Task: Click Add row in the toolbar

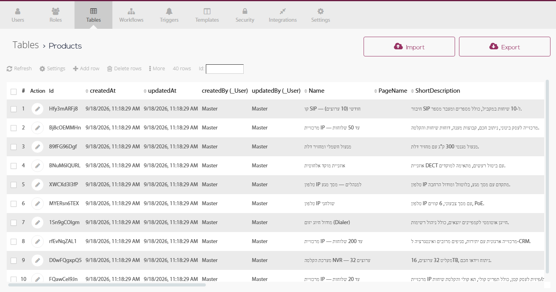Action: 86,69
